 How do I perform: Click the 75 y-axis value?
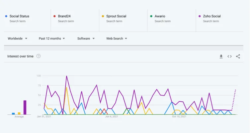tap(40, 85)
